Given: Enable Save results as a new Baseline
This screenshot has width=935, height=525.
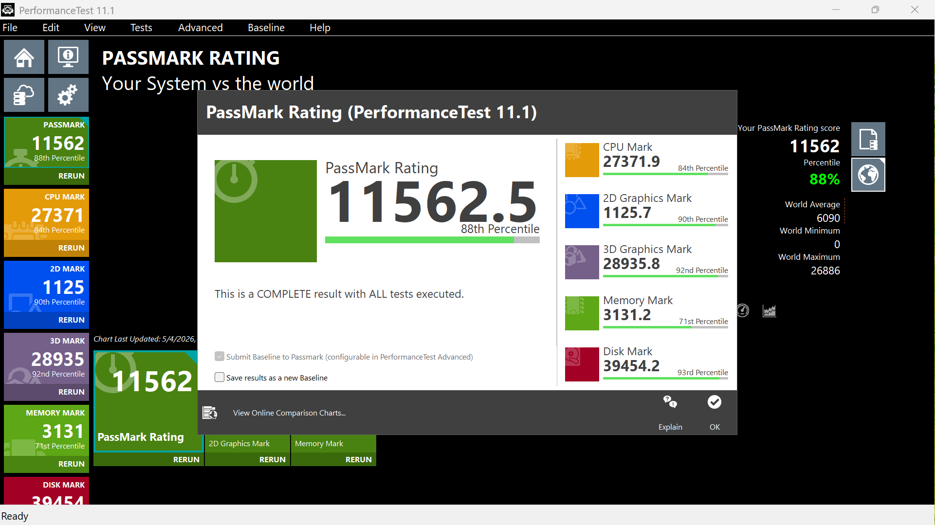Looking at the screenshot, I should point(220,378).
